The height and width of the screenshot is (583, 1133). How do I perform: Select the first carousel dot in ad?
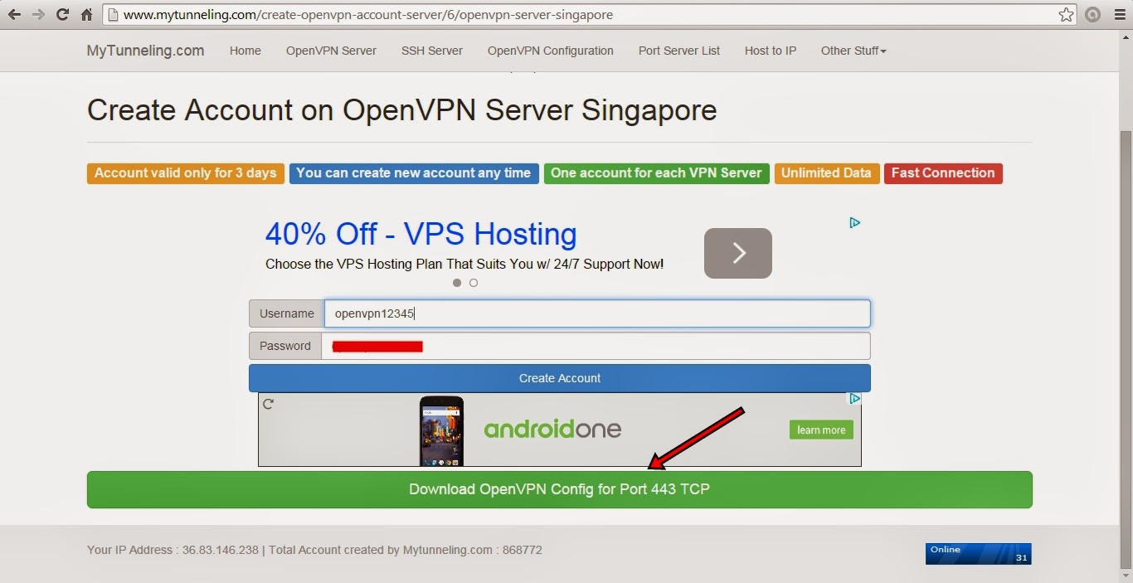tap(457, 283)
